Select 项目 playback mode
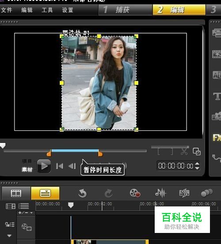The width and height of the screenshot is (221, 244). pyautogui.click(x=27, y=161)
